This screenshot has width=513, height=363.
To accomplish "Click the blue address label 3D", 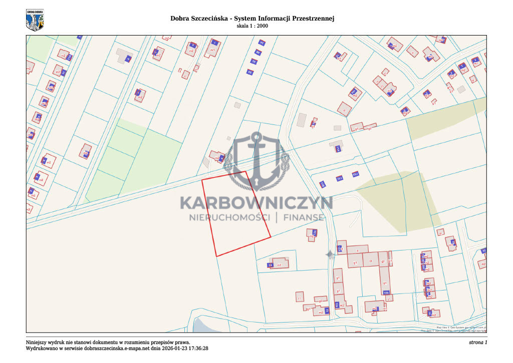I will click(250, 72).
